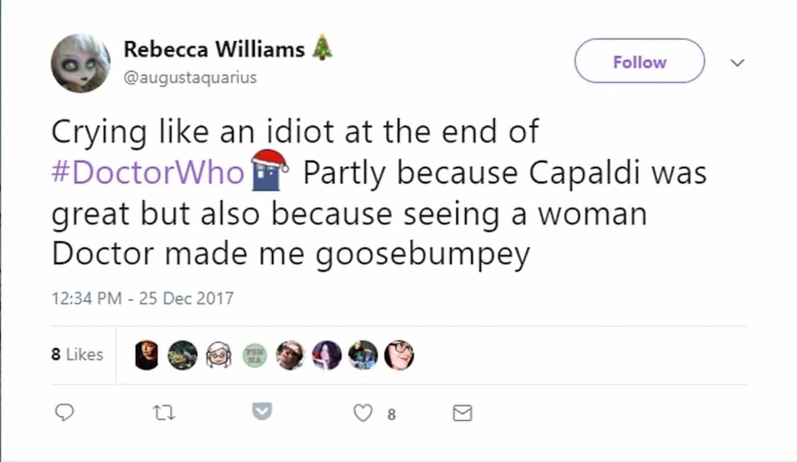Click the Rebecca Williams display name
The image size is (797, 462).
214,50
